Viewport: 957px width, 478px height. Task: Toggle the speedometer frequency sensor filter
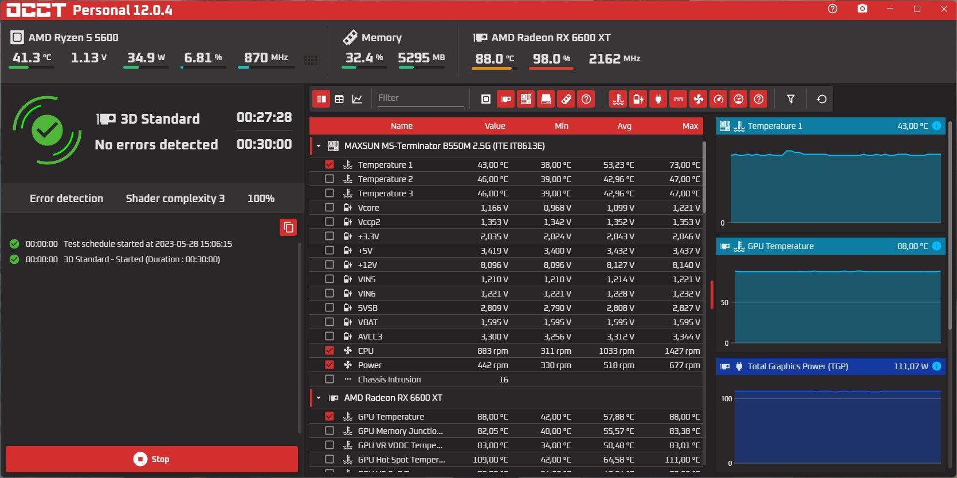point(719,99)
